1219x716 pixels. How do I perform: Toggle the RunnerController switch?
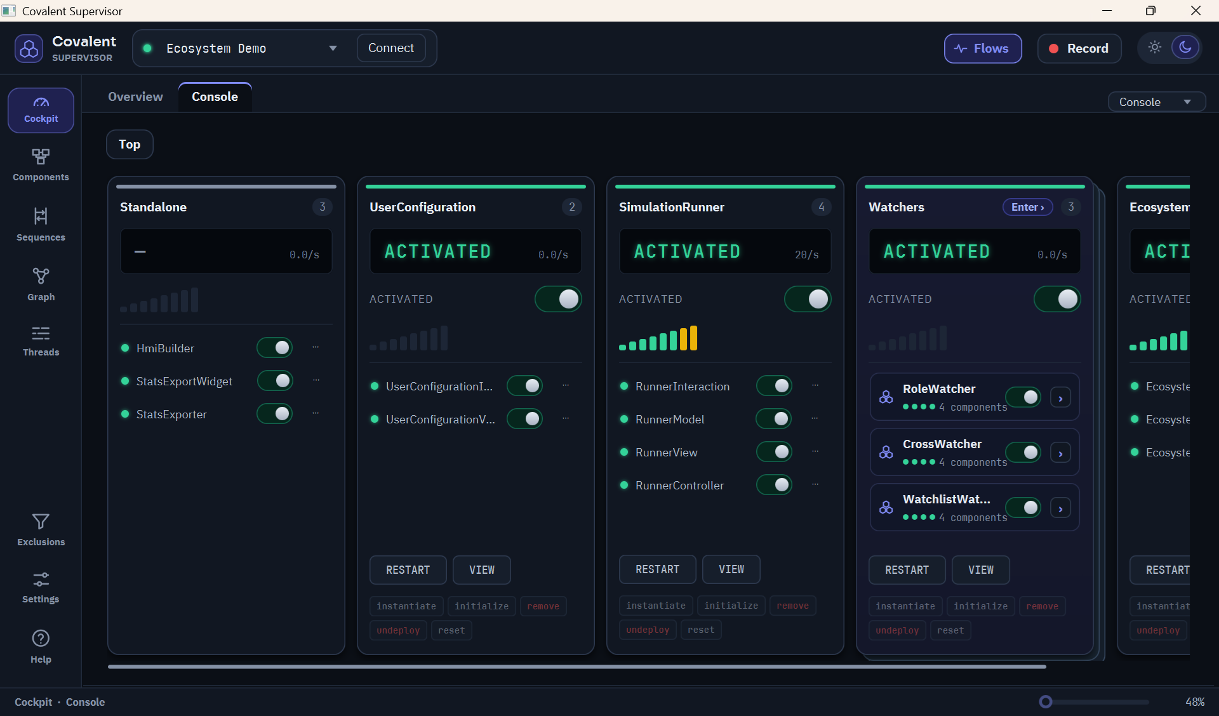coord(774,484)
